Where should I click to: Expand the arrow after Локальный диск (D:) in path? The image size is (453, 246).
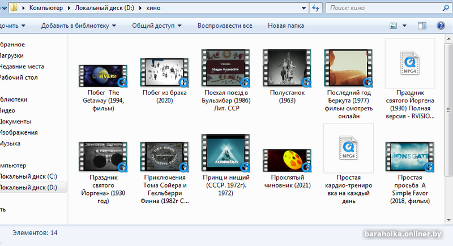(x=140, y=8)
